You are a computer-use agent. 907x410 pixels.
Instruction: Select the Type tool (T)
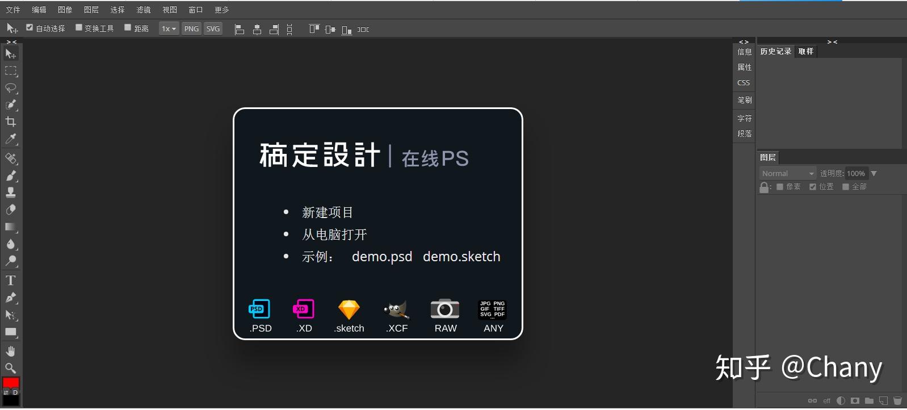pos(11,281)
